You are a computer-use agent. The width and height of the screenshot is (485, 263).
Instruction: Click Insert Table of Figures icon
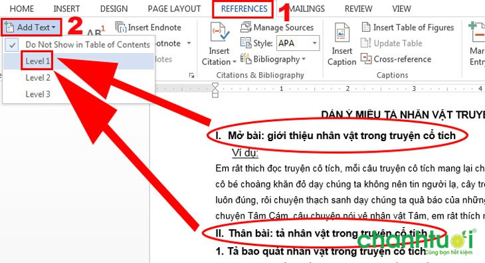pos(366,27)
